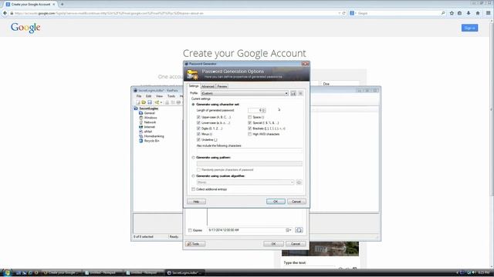
Task: Click KeePass Save database toolbar icon
Action: point(149,102)
